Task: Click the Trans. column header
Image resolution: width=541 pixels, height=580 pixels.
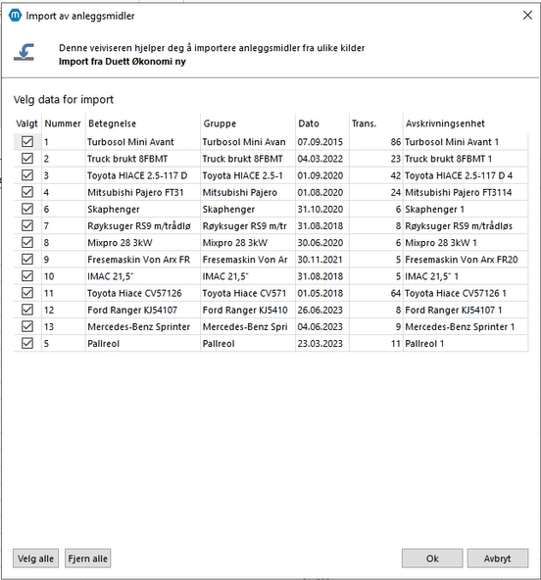Action: click(375, 123)
